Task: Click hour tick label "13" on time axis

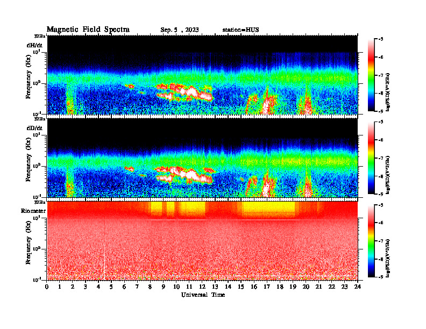Action: (215, 287)
